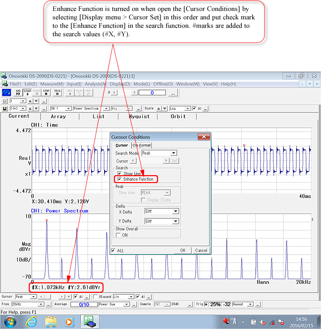Switch to the Array view tab
This screenshot has width=321, height=329.
(x=58, y=117)
